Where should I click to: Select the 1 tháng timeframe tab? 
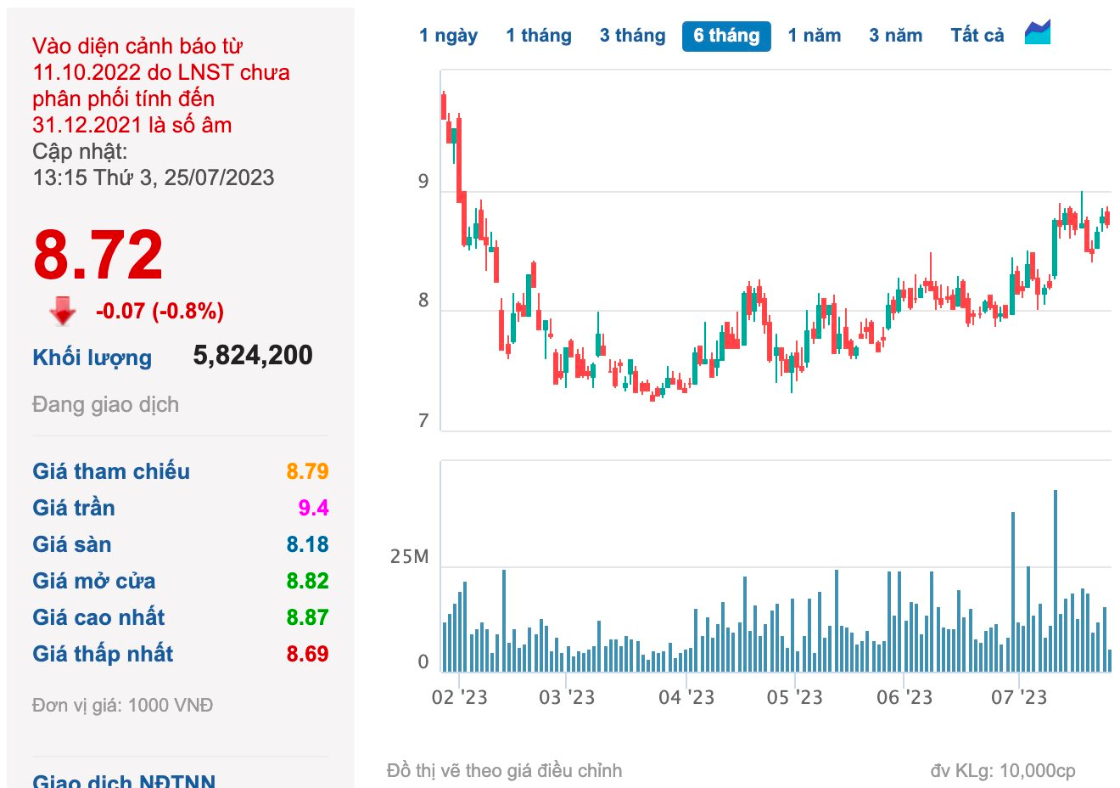pyautogui.click(x=539, y=36)
